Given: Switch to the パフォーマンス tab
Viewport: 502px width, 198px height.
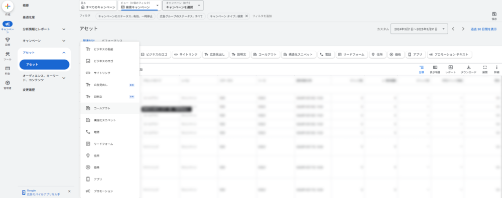Looking at the screenshot, I should coord(112,41).
